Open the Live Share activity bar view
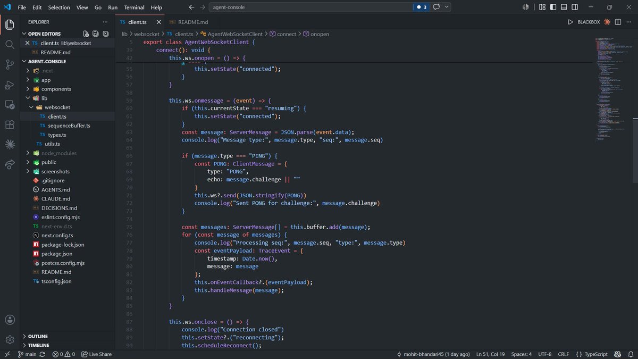 [x=10, y=164]
